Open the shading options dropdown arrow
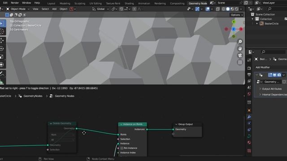 (x=241, y=9)
